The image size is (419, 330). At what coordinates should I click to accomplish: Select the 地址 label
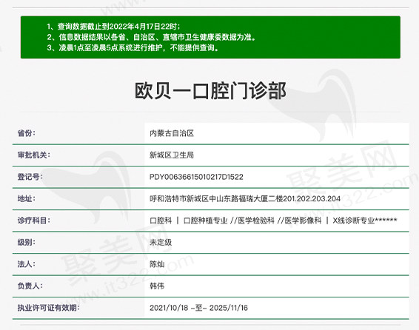(26, 198)
